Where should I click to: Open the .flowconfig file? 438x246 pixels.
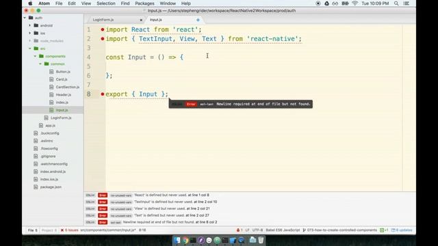coord(49,149)
